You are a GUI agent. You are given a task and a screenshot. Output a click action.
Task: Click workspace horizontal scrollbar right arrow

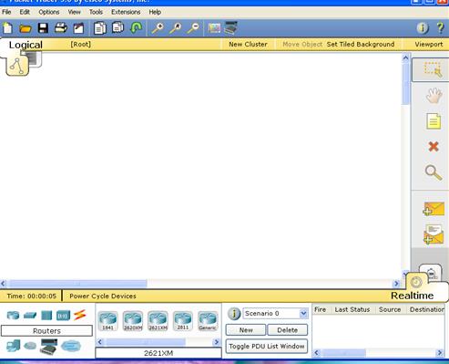pos(396,284)
